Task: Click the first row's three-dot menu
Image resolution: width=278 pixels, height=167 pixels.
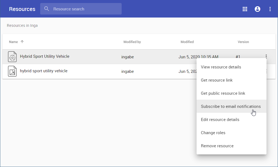Action: click(x=266, y=57)
